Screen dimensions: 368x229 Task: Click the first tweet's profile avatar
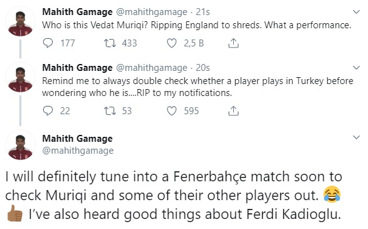point(21,22)
